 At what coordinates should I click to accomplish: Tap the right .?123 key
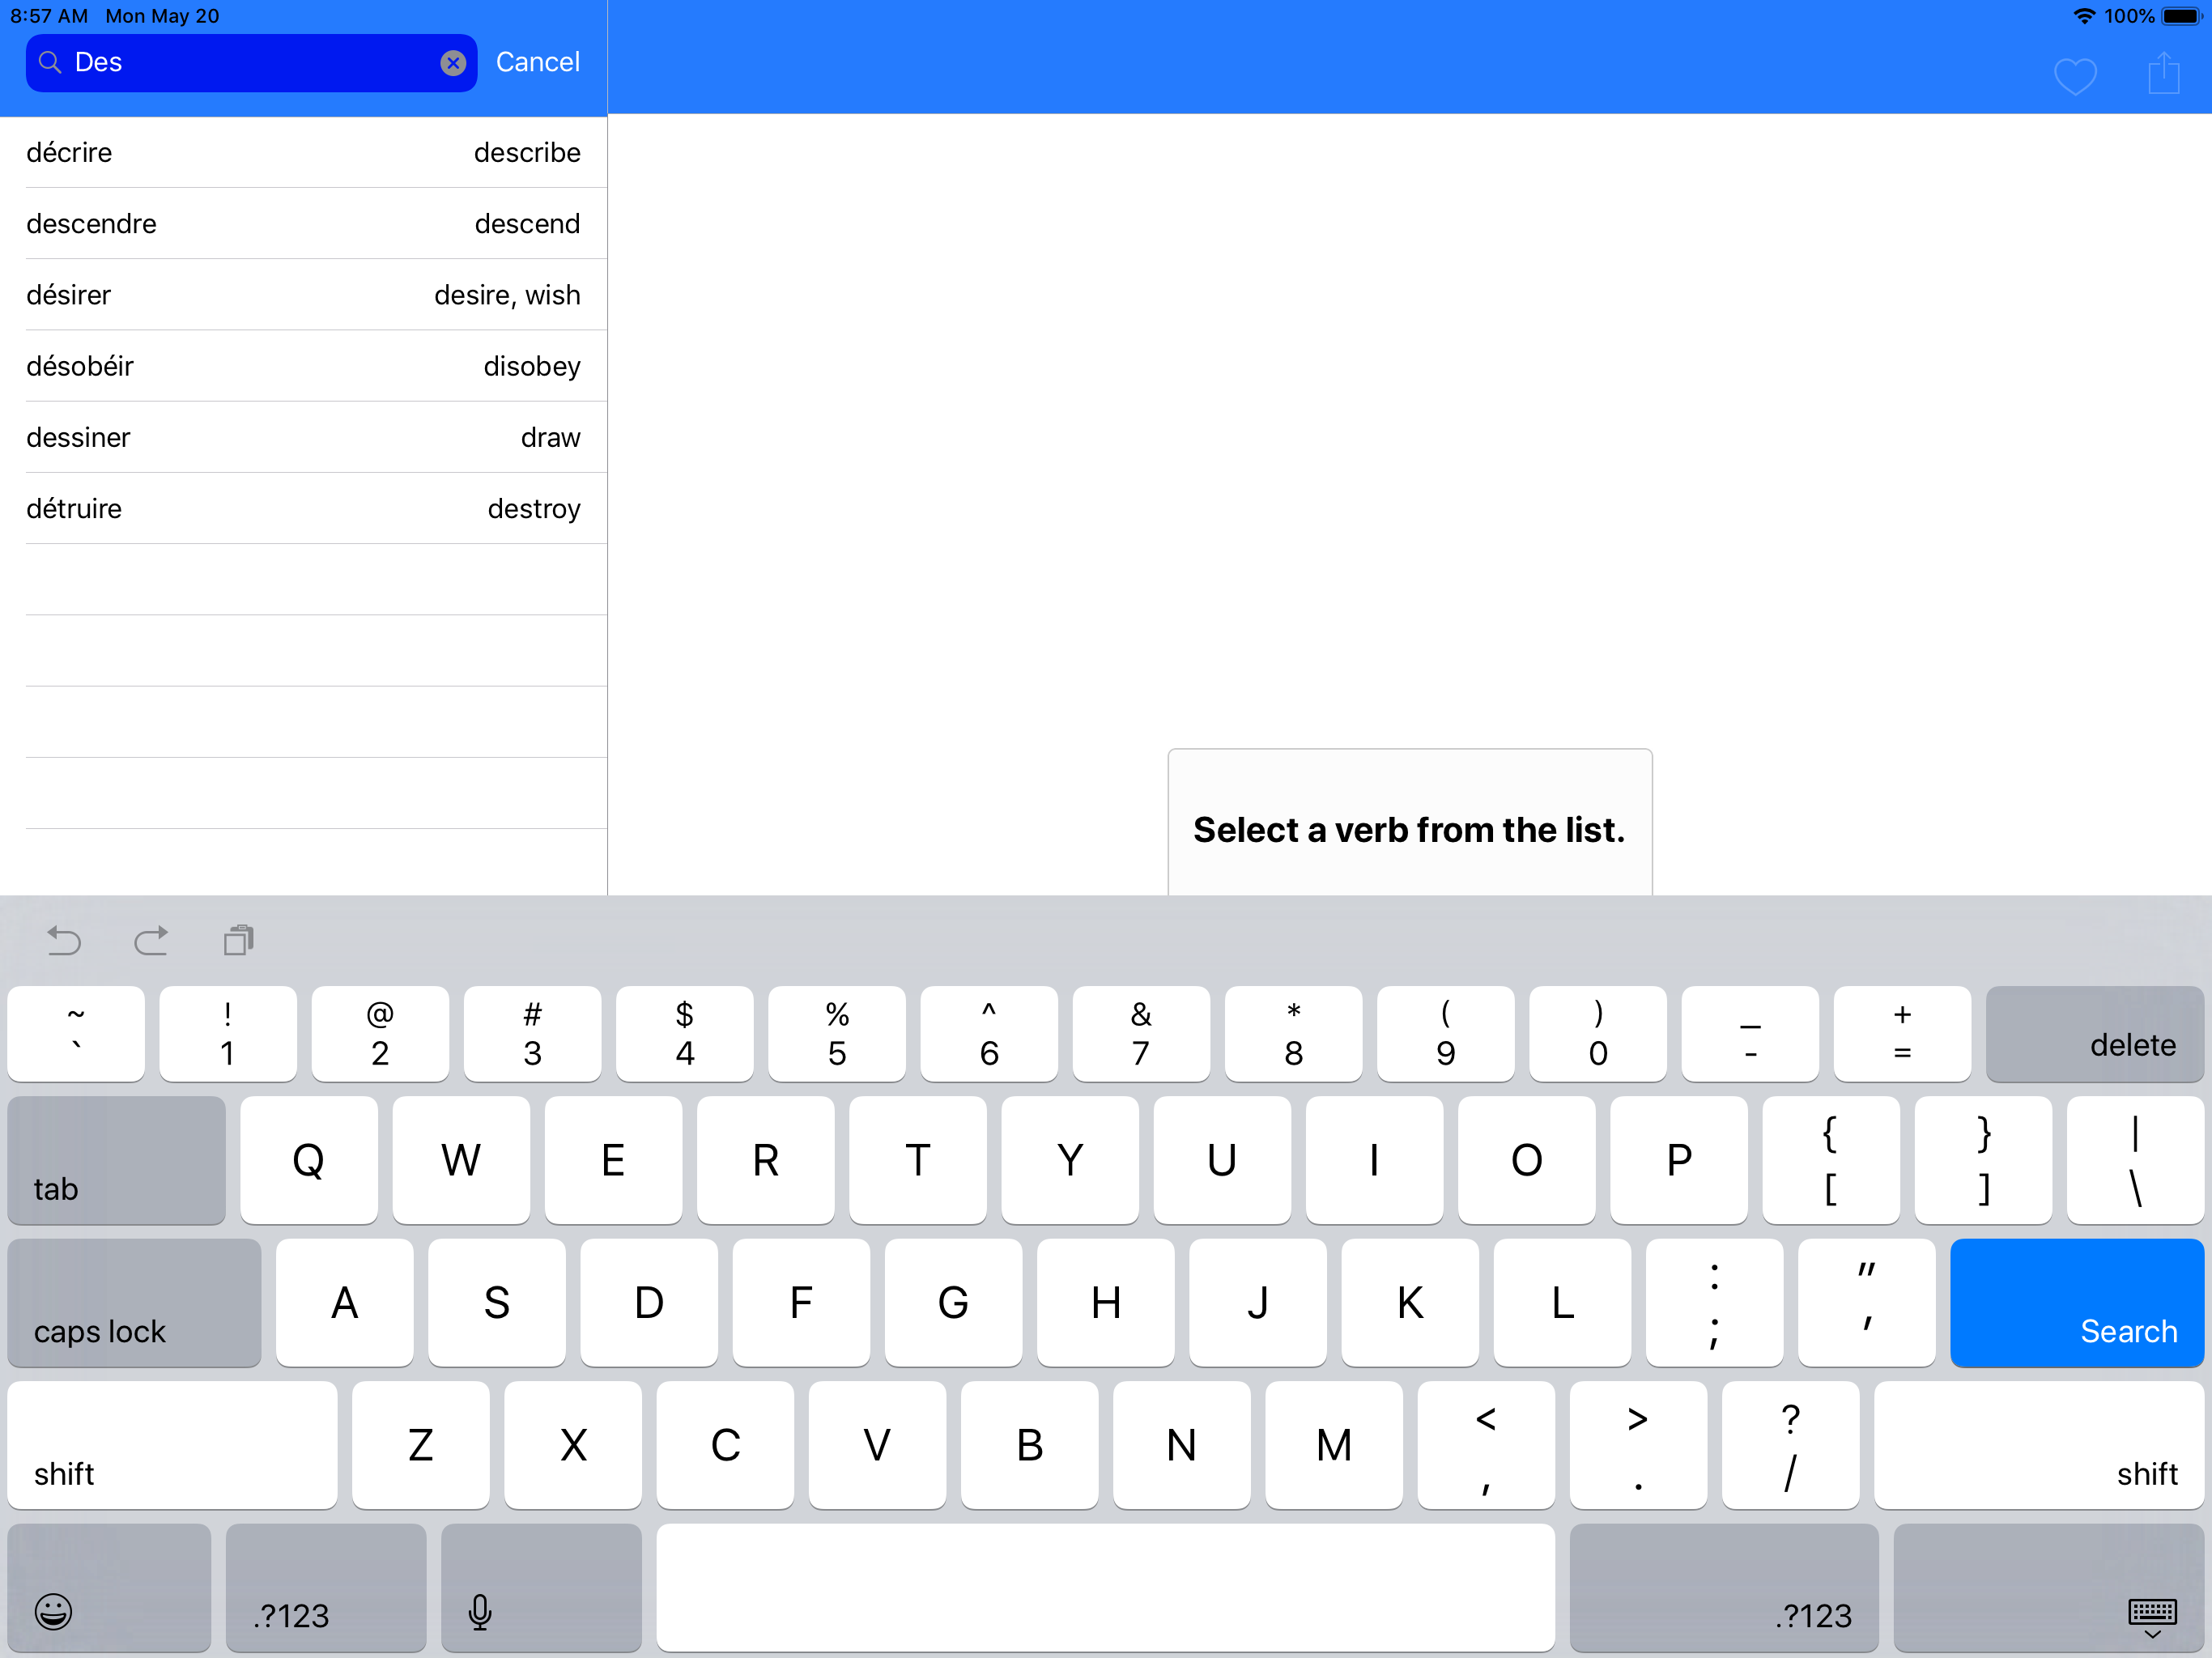(x=1724, y=1588)
